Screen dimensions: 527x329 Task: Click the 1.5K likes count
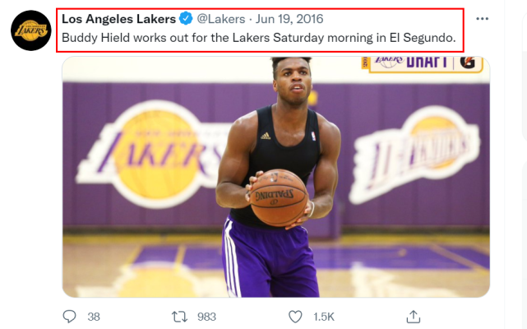click(324, 317)
